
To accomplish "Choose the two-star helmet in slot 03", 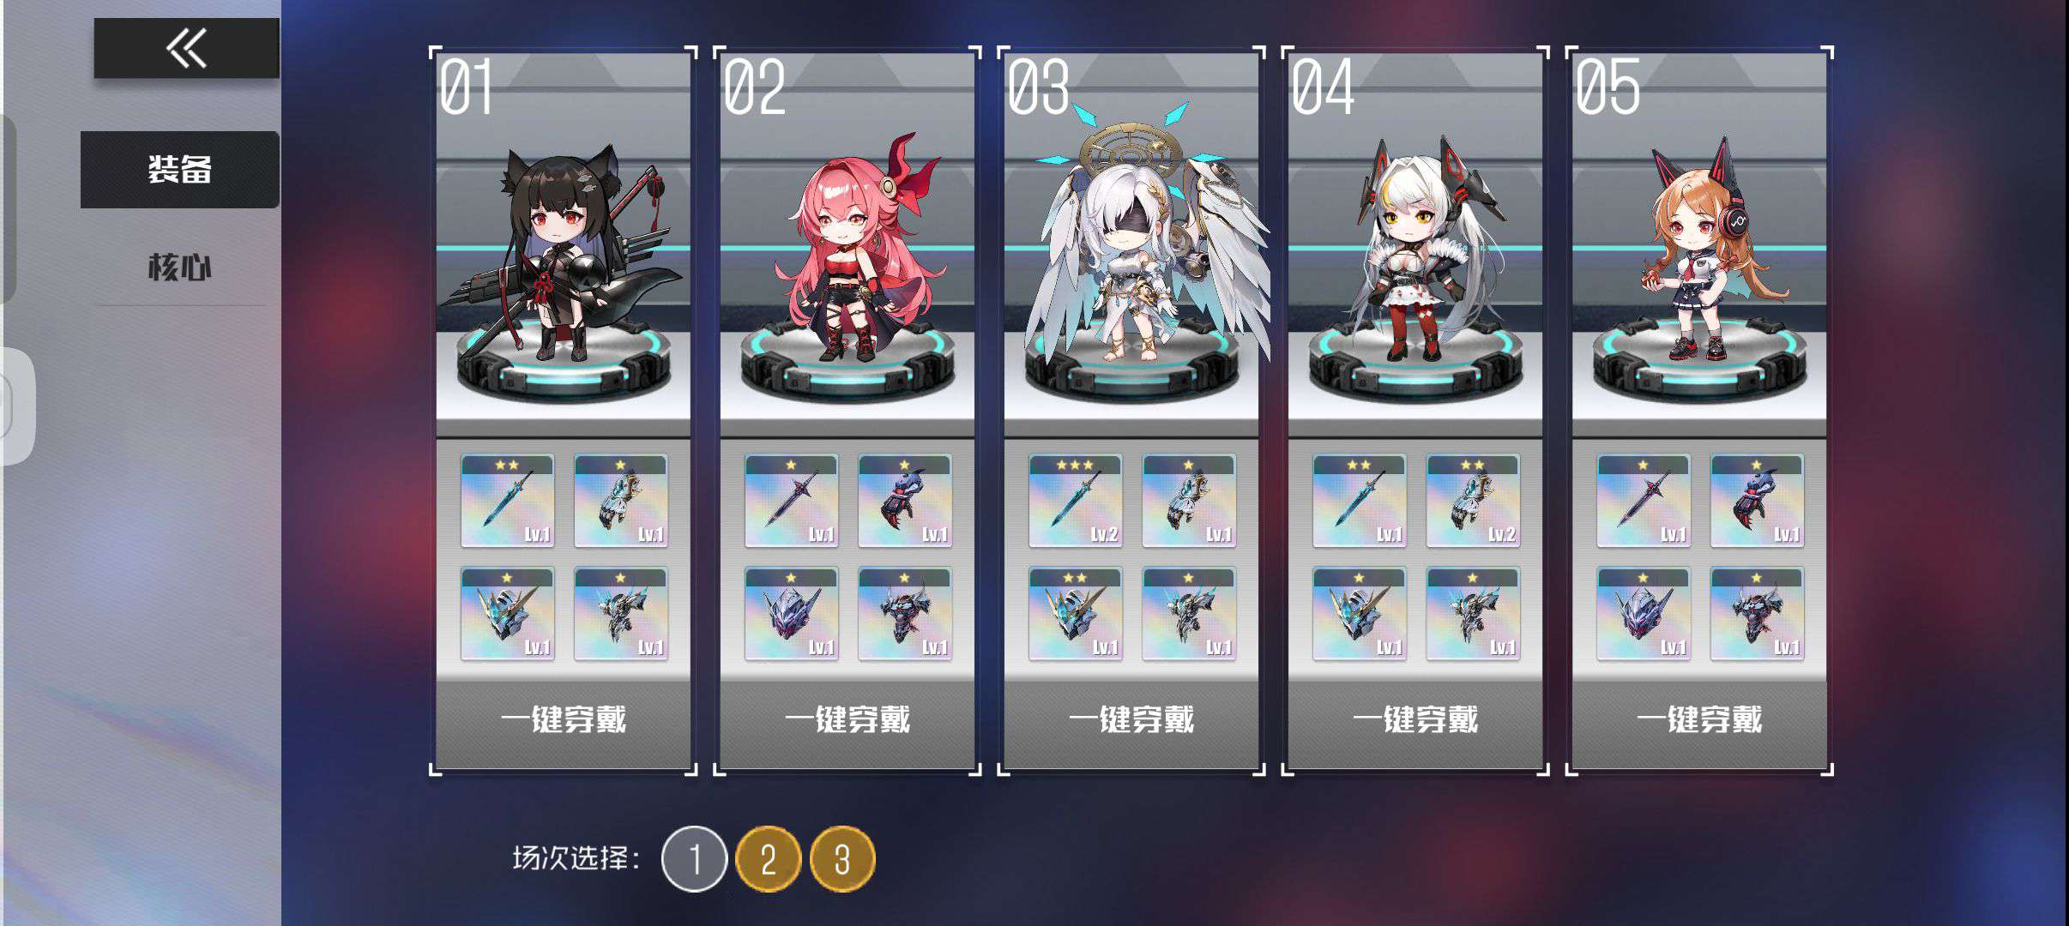I will tap(1075, 613).
